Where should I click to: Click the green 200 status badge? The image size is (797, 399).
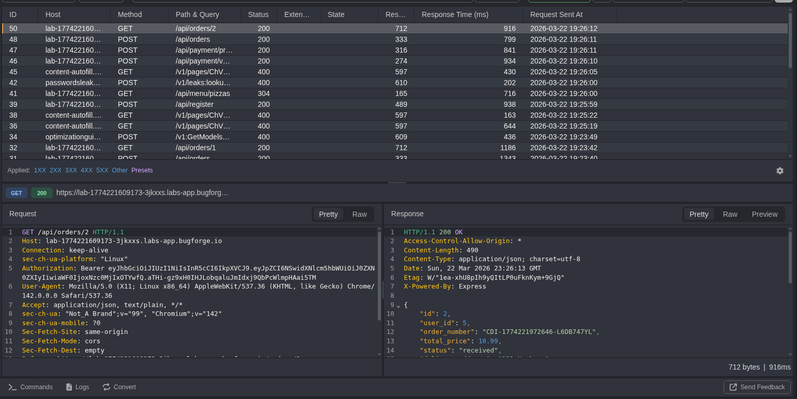point(42,193)
